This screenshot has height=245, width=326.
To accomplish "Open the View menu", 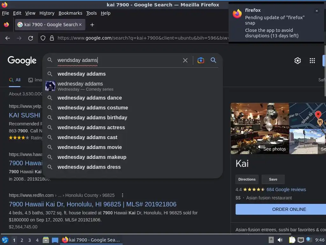I will coord(30,13).
